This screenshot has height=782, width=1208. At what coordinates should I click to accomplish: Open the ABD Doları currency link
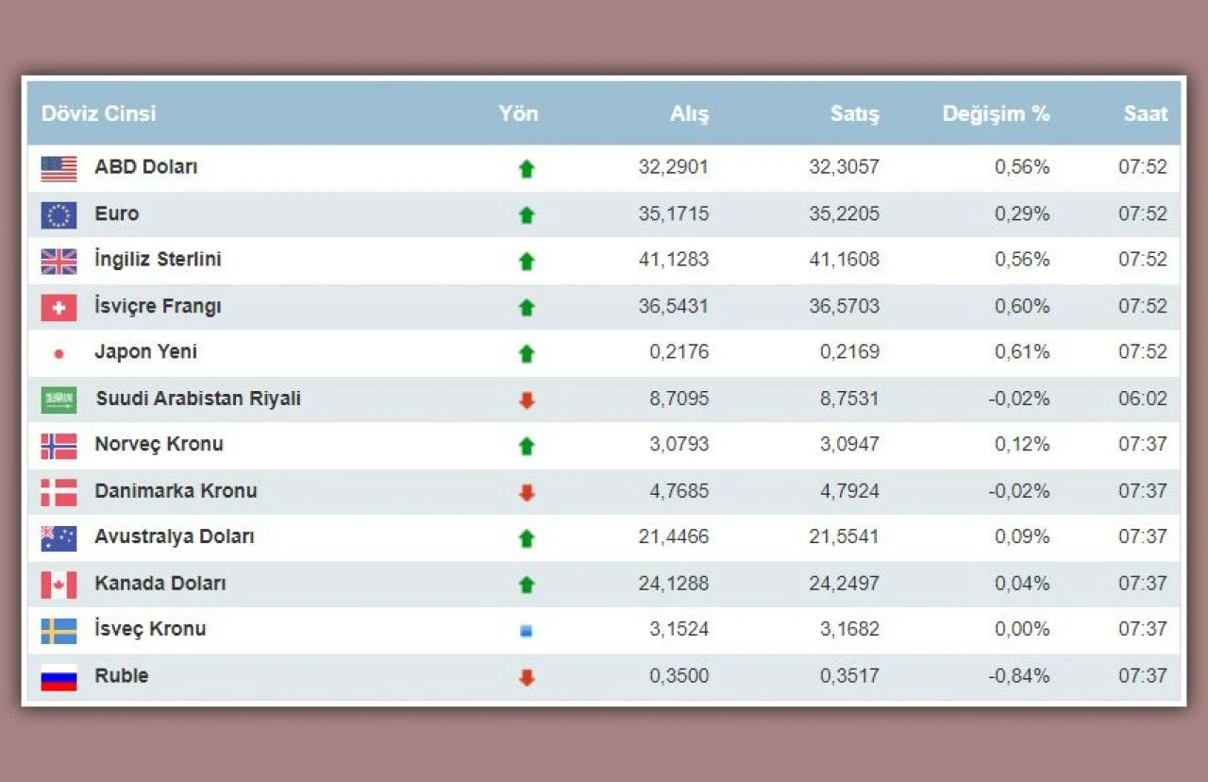tap(146, 167)
